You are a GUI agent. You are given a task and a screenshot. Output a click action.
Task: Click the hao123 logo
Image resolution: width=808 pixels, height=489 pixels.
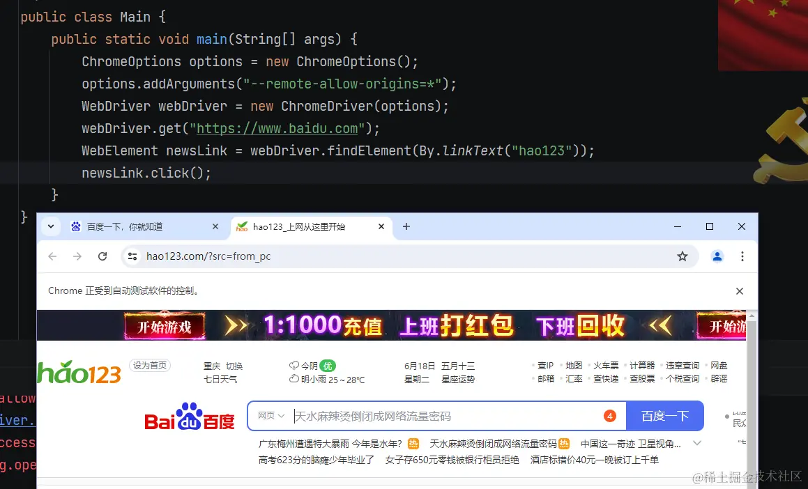[79, 372]
